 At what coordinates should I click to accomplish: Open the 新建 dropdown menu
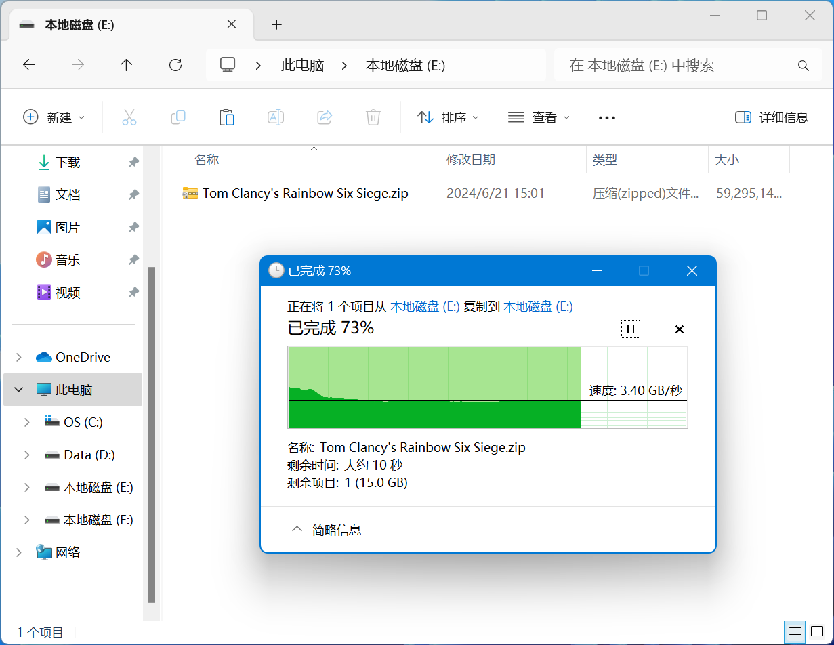54,117
